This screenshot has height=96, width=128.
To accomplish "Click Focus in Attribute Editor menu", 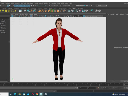I will (117, 14).
